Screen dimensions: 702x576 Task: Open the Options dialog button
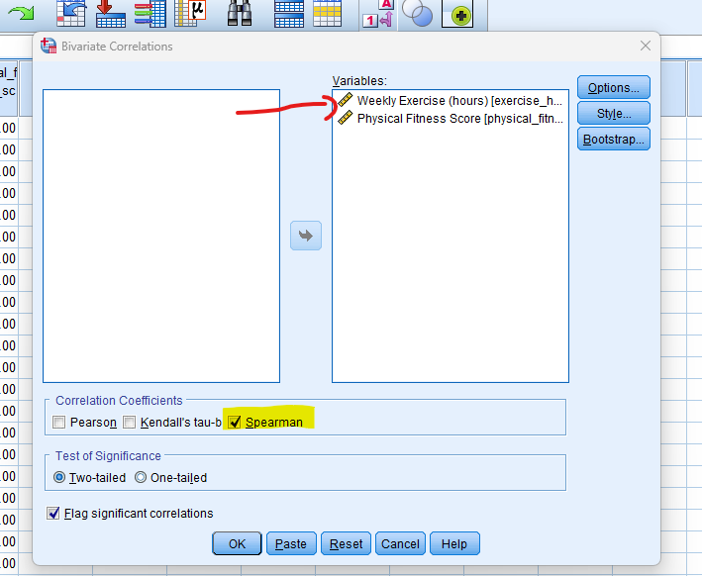tap(613, 88)
